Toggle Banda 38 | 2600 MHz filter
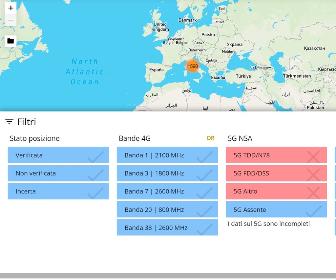 (x=167, y=228)
